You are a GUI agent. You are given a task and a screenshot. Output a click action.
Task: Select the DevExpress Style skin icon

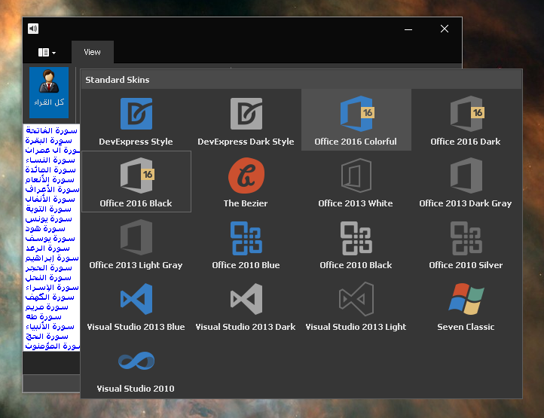pos(136,114)
